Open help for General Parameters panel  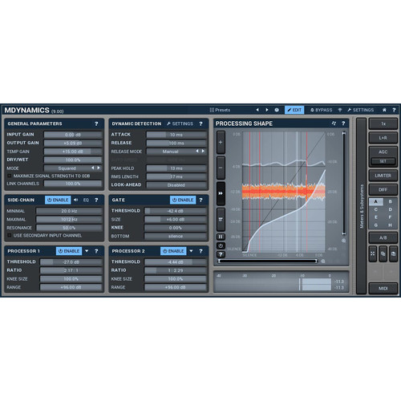[x=96, y=124]
